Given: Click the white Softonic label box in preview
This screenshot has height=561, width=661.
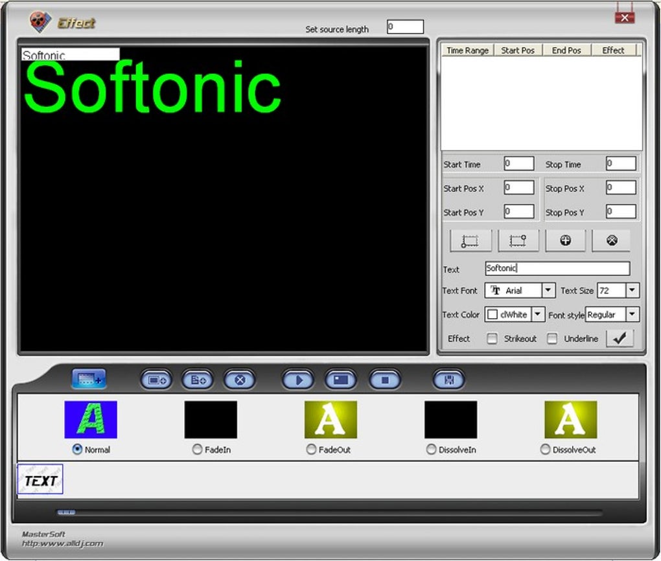Looking at the screenshot, I should tap(71, 54).
